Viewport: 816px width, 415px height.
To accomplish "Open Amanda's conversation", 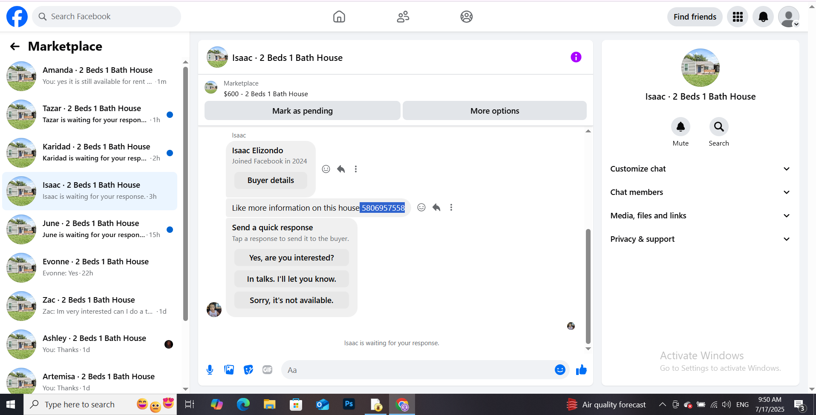I will point(90,76).
